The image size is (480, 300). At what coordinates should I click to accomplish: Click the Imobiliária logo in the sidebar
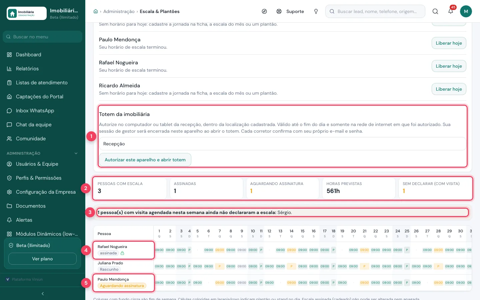pos(27,13)
